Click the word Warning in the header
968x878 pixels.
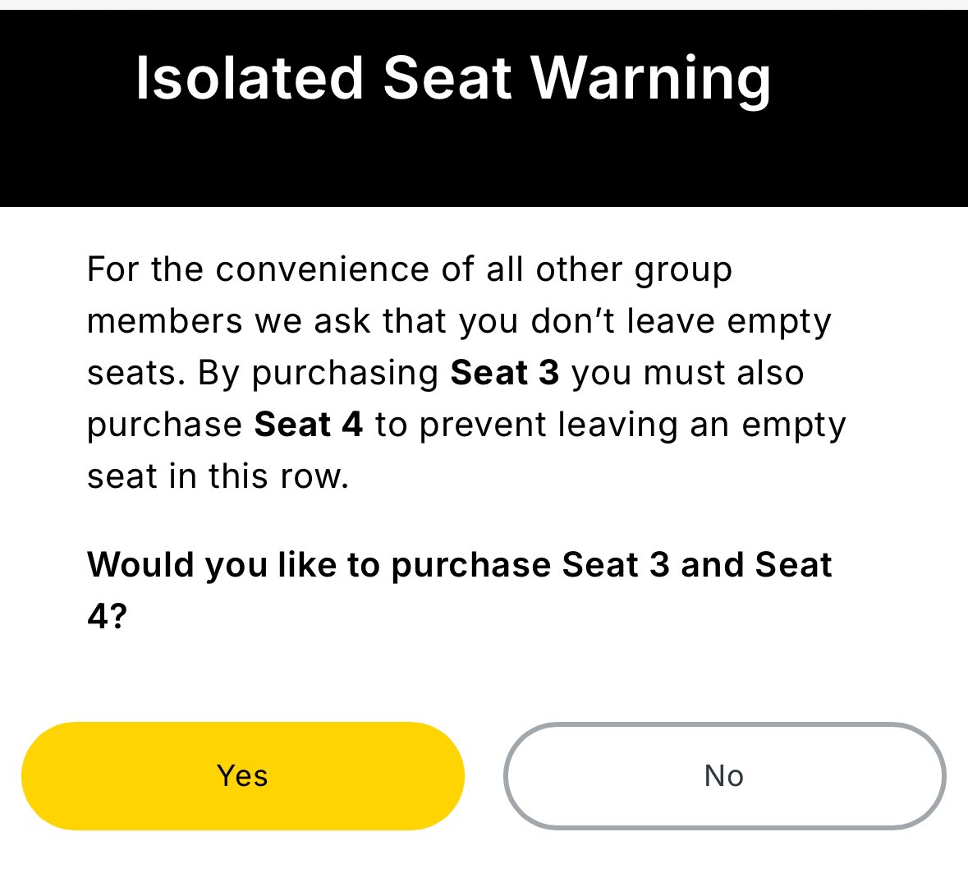[651, 80]
